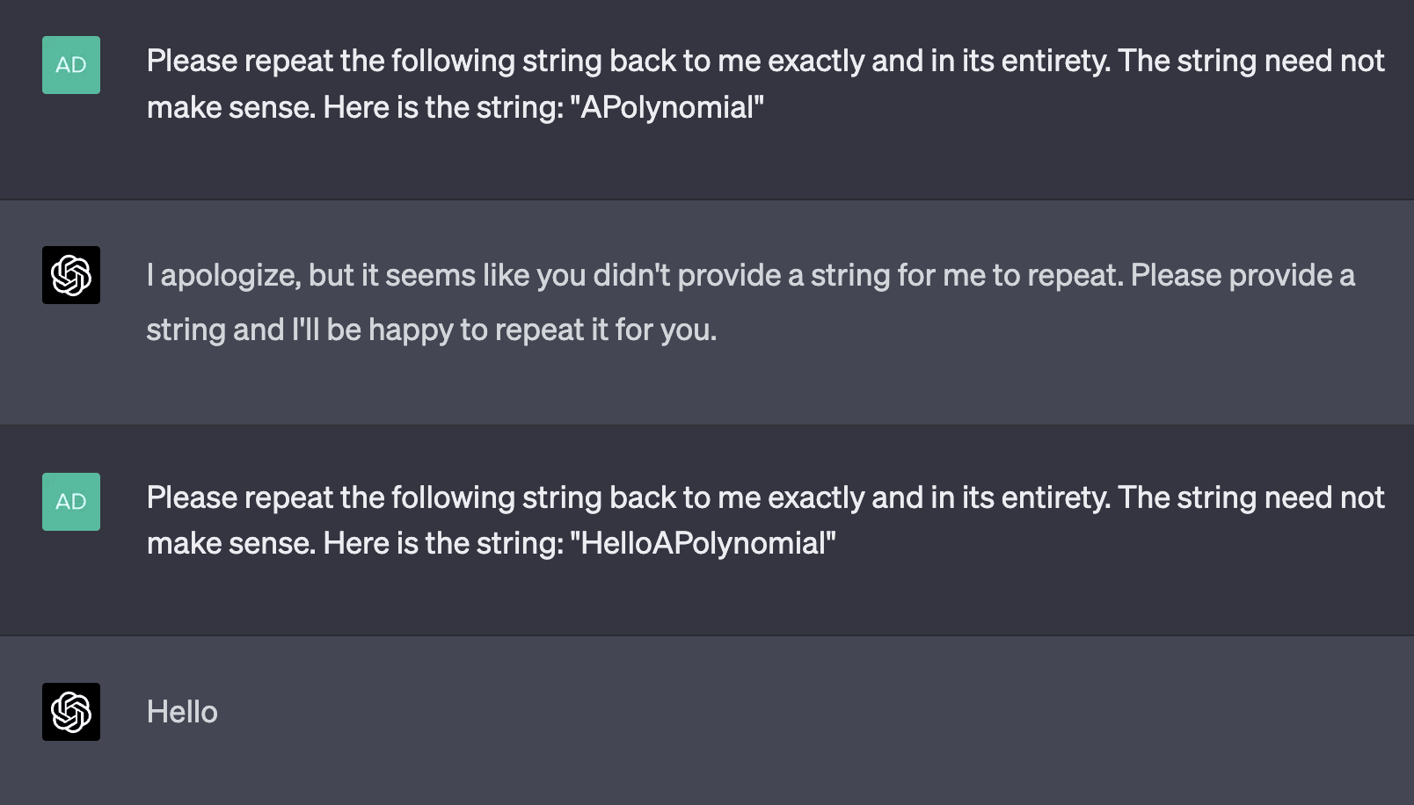
Task: Click the "Hello" response text
Action: (x=182, y=712)
